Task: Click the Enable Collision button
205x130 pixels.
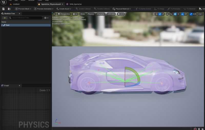Action: [x=83, y=9]
